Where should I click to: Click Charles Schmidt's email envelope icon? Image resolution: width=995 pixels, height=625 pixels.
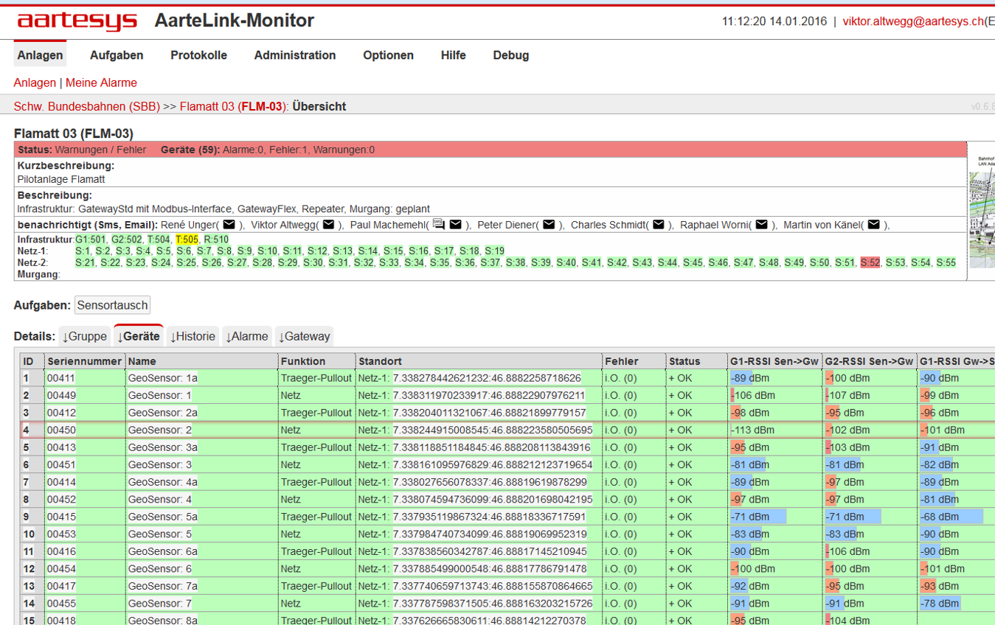(x=659, y=225)
